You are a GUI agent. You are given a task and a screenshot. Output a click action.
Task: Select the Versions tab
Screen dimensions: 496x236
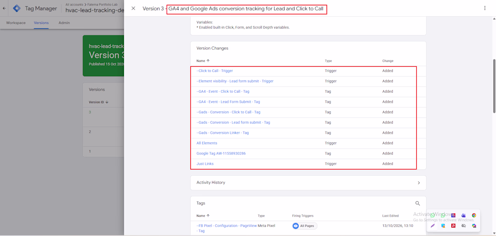(x=41, y=23)
